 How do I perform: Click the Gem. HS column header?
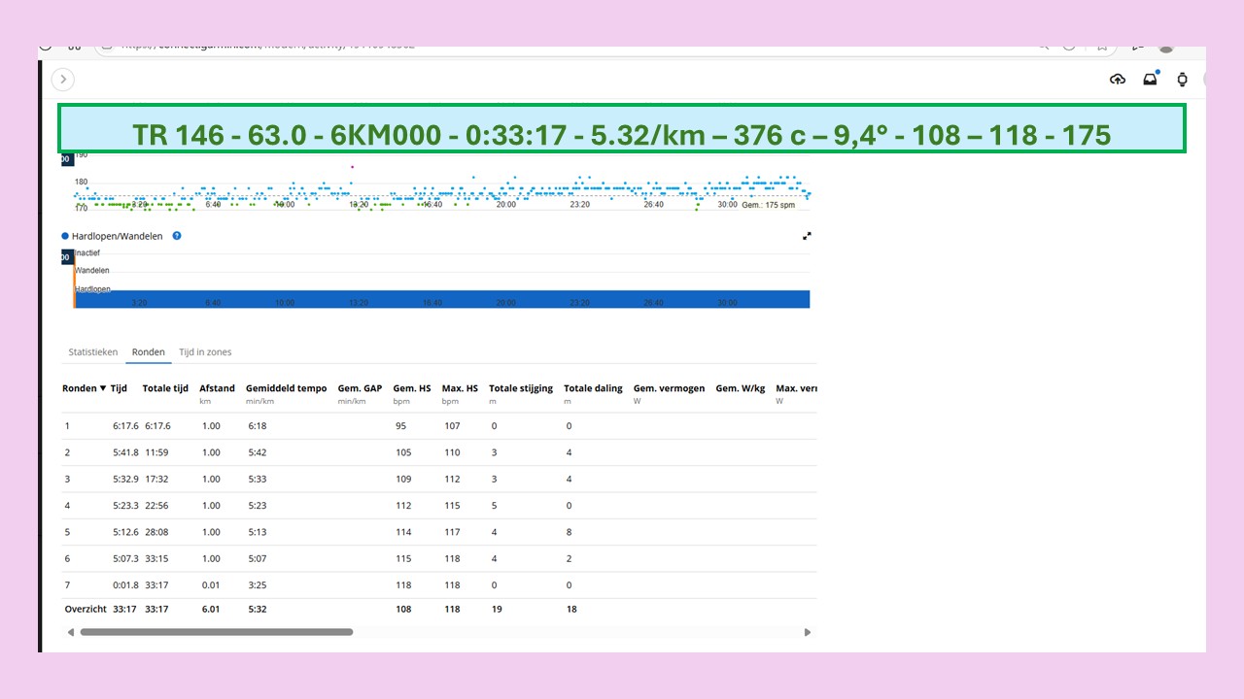(x=412, y=388)
